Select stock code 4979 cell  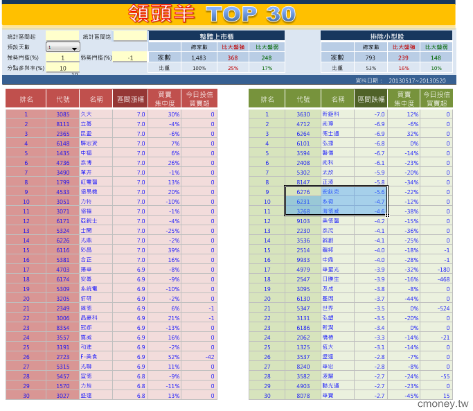303,270
